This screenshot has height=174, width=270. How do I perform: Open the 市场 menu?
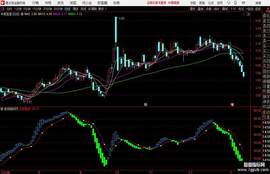point(48,3)
